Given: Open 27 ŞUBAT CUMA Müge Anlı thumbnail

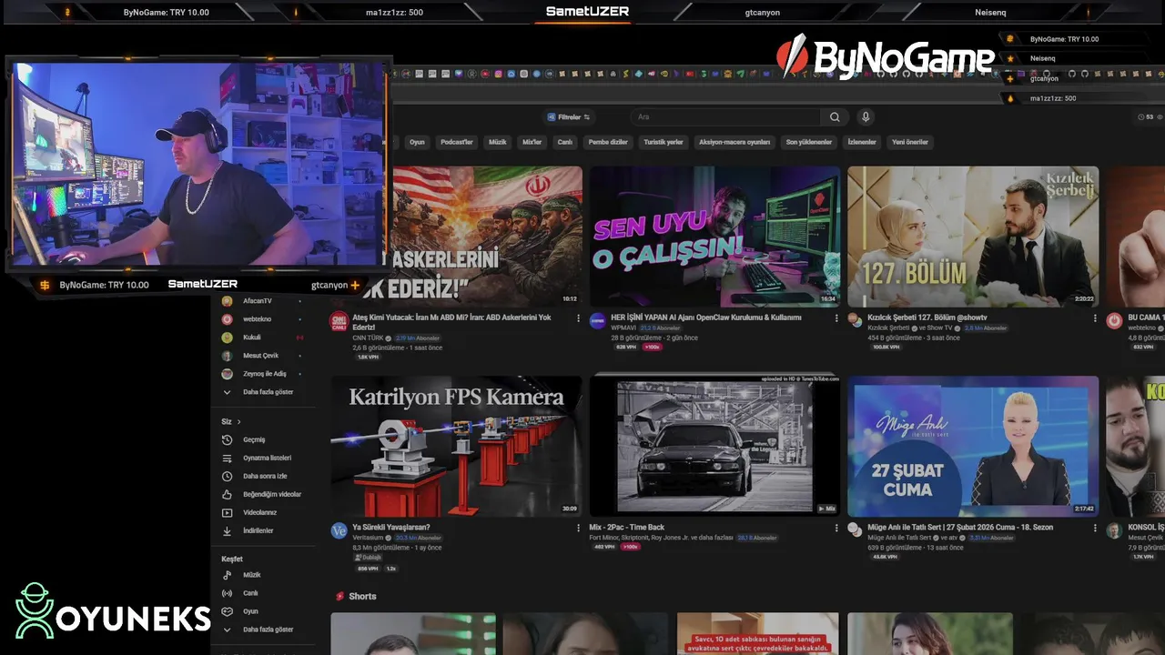Looking at the screenshot, I should (x=973, y=447).
